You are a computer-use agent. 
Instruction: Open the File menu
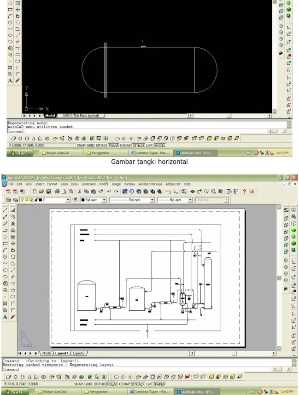click(x=11, y=184)
